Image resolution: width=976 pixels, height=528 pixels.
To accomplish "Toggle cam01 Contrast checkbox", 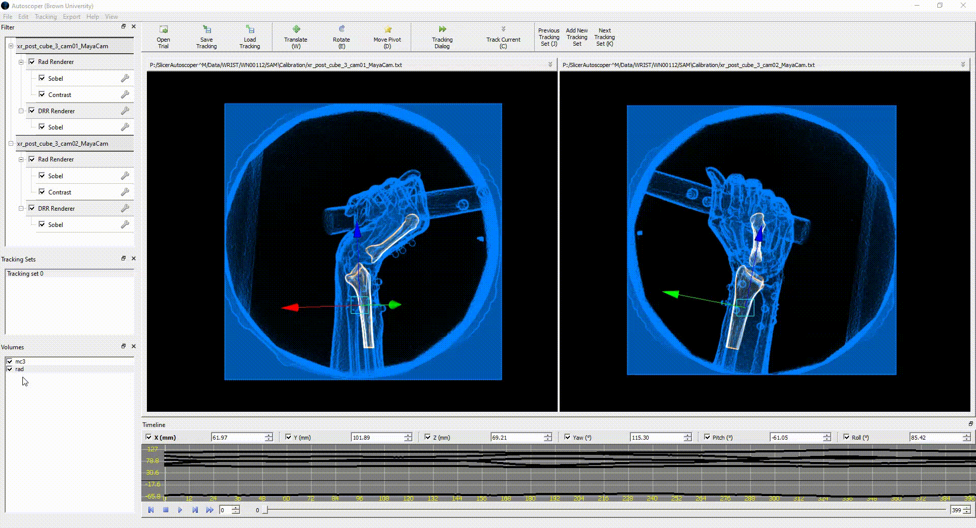I will tap(42, 94).
